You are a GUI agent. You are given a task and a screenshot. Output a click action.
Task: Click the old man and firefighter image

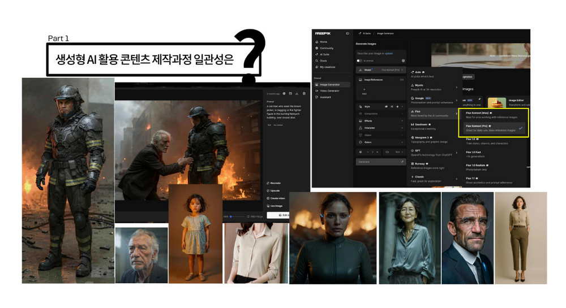(188, 150)
